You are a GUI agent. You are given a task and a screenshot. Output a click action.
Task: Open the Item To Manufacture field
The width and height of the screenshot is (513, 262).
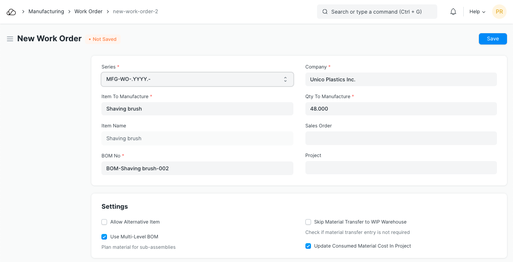[197, 109]
